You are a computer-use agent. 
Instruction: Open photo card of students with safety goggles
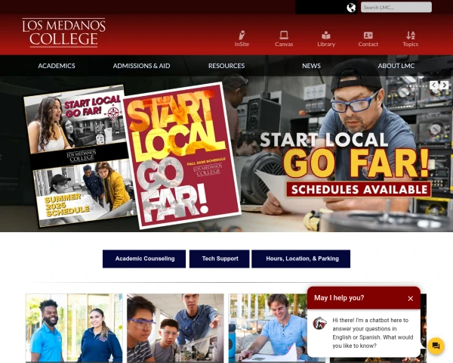[x=175, y=328]
